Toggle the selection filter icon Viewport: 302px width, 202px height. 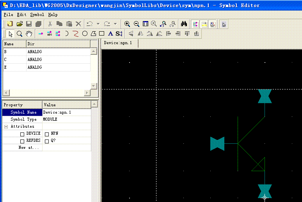click(224, 24)
